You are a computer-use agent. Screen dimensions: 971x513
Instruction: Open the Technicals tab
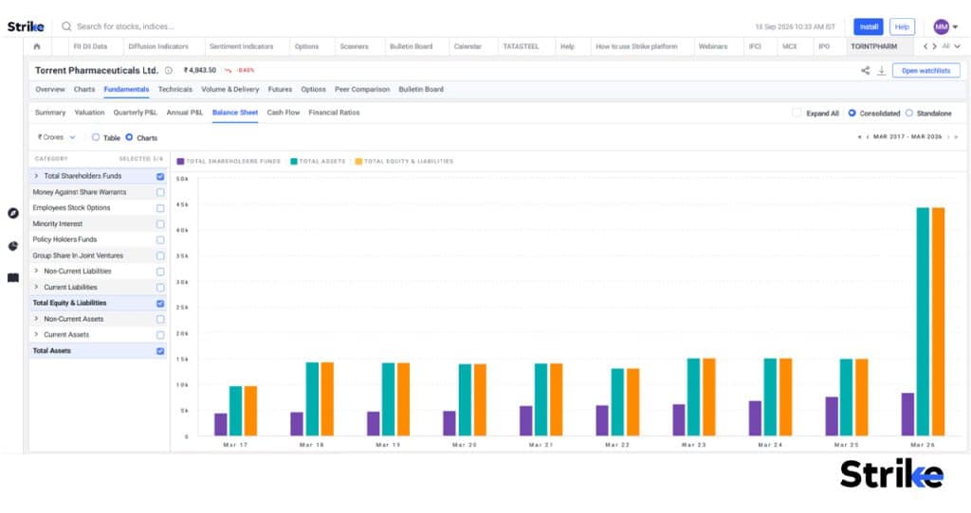(175, 90)
